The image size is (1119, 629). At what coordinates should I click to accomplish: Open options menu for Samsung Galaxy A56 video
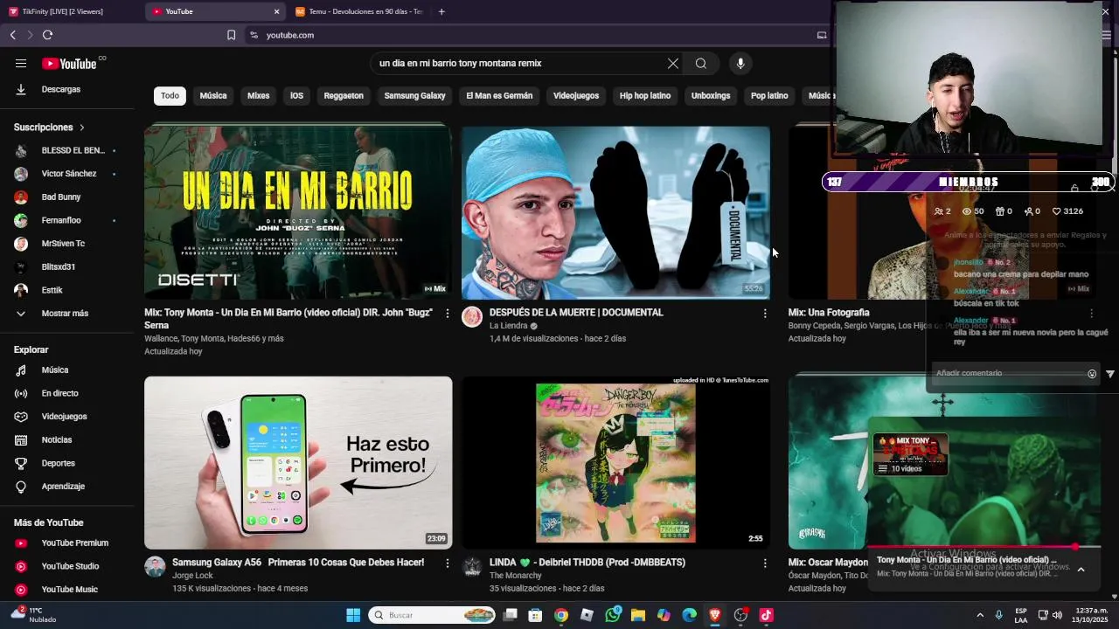[448, 563]
